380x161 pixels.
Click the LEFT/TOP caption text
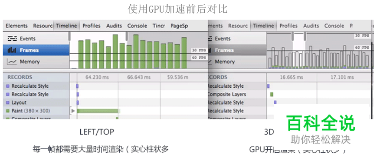click(x=97, y=132)
